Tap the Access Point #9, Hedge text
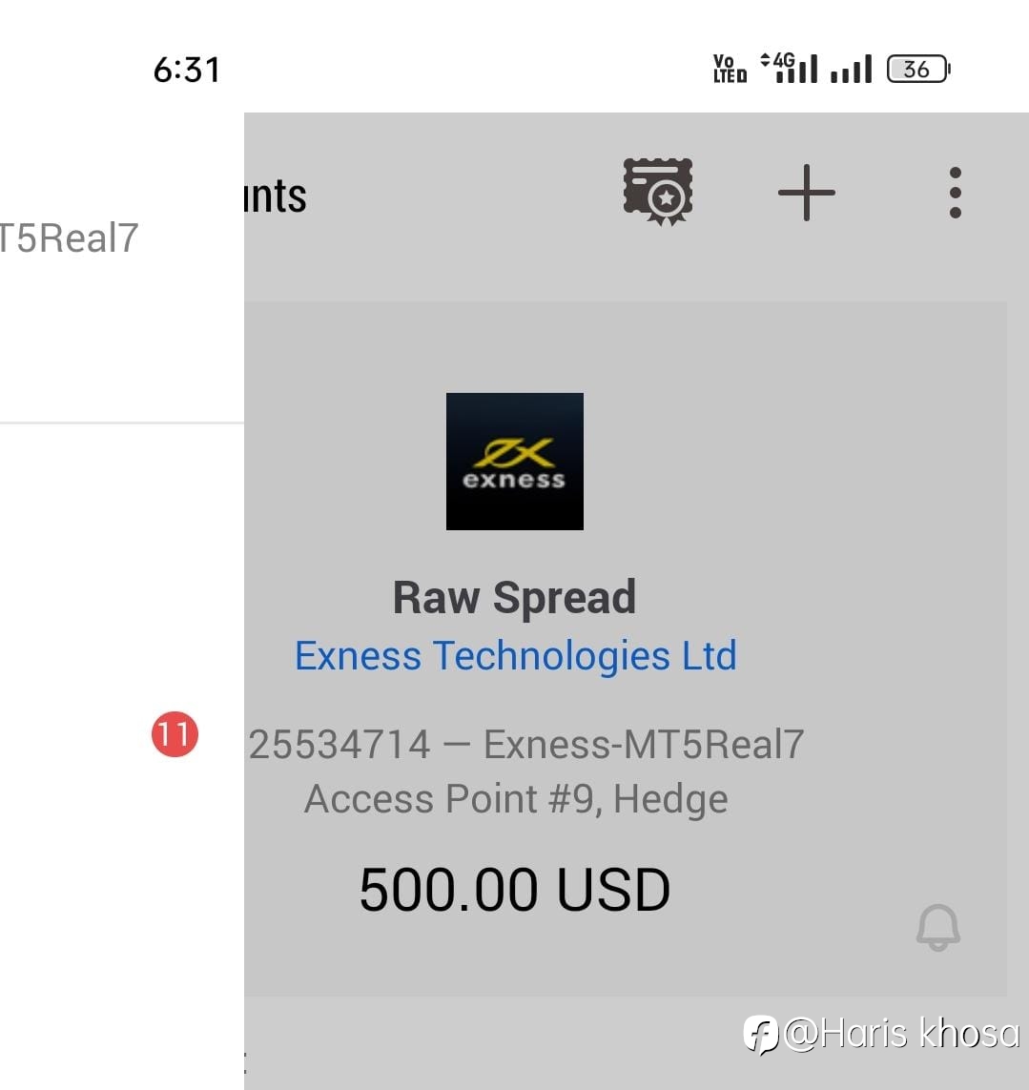This screenshot has height=1090, width=1029. coord(516,799)
